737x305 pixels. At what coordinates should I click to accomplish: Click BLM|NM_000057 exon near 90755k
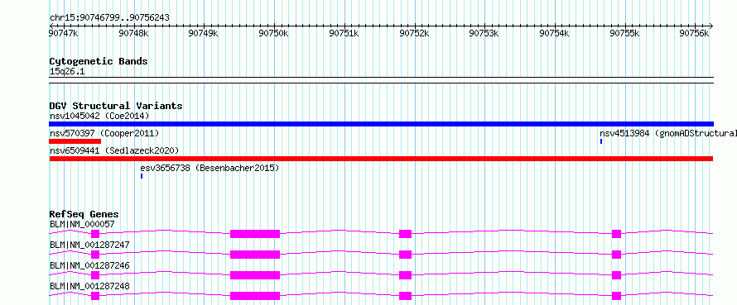click(x=616, y=234)
